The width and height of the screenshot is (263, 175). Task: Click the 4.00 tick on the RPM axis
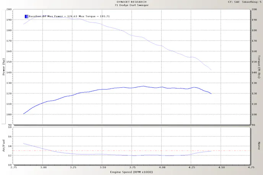coord(162,168)
